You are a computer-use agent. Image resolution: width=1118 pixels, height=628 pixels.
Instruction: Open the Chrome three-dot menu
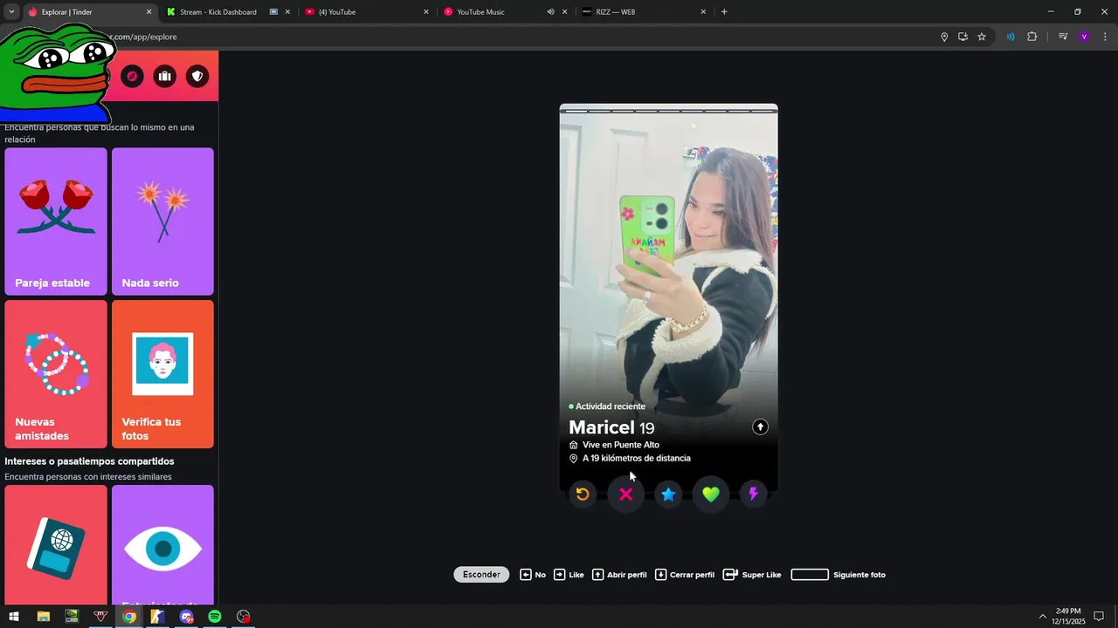[x=1105, y=37]
